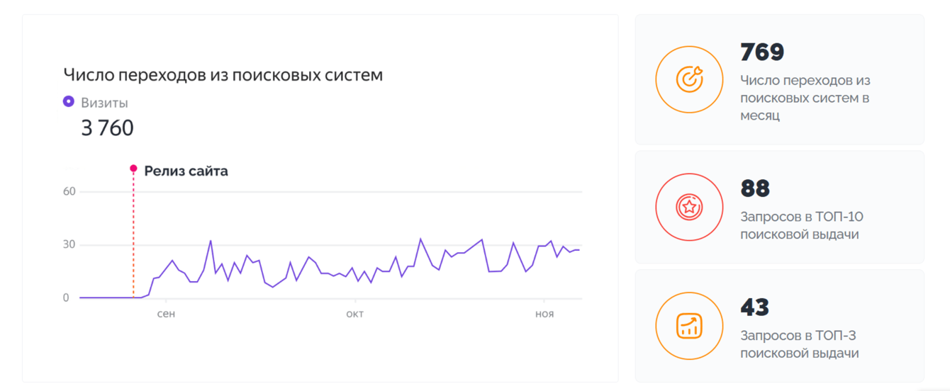950x391 pixels.
Task: Click the pink dot above the release line
Action: coord(133,169)
